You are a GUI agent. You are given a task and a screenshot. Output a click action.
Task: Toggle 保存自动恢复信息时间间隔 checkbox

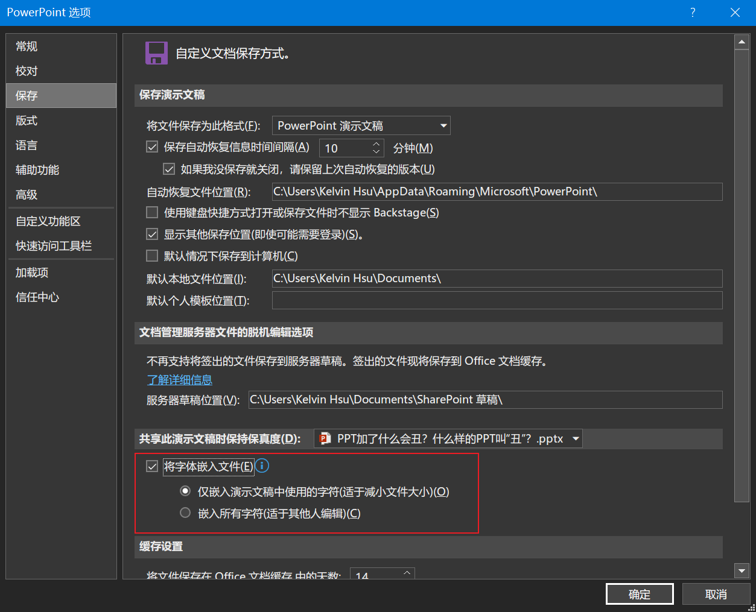[152, 147]
